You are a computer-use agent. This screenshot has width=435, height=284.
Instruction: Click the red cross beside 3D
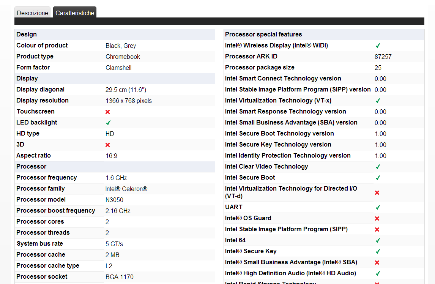(x=108, y=145)
